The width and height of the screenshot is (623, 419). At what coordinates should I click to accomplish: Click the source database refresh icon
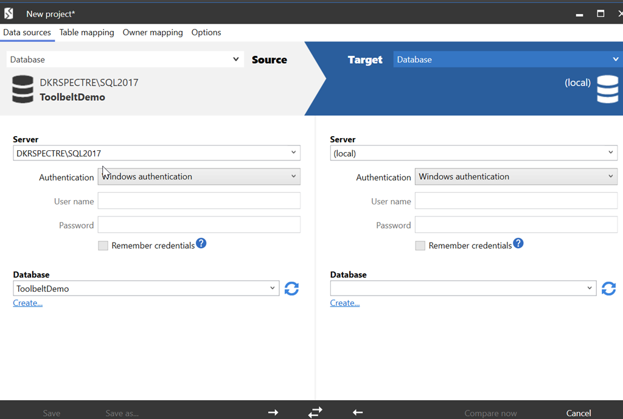[x=291, y=289]
